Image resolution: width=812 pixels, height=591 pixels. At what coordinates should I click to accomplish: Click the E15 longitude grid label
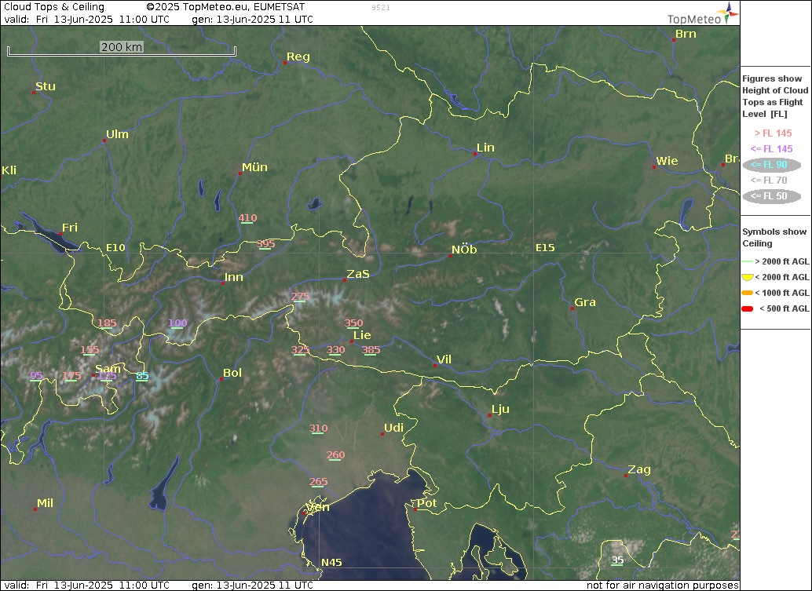[x=545, y=248]
